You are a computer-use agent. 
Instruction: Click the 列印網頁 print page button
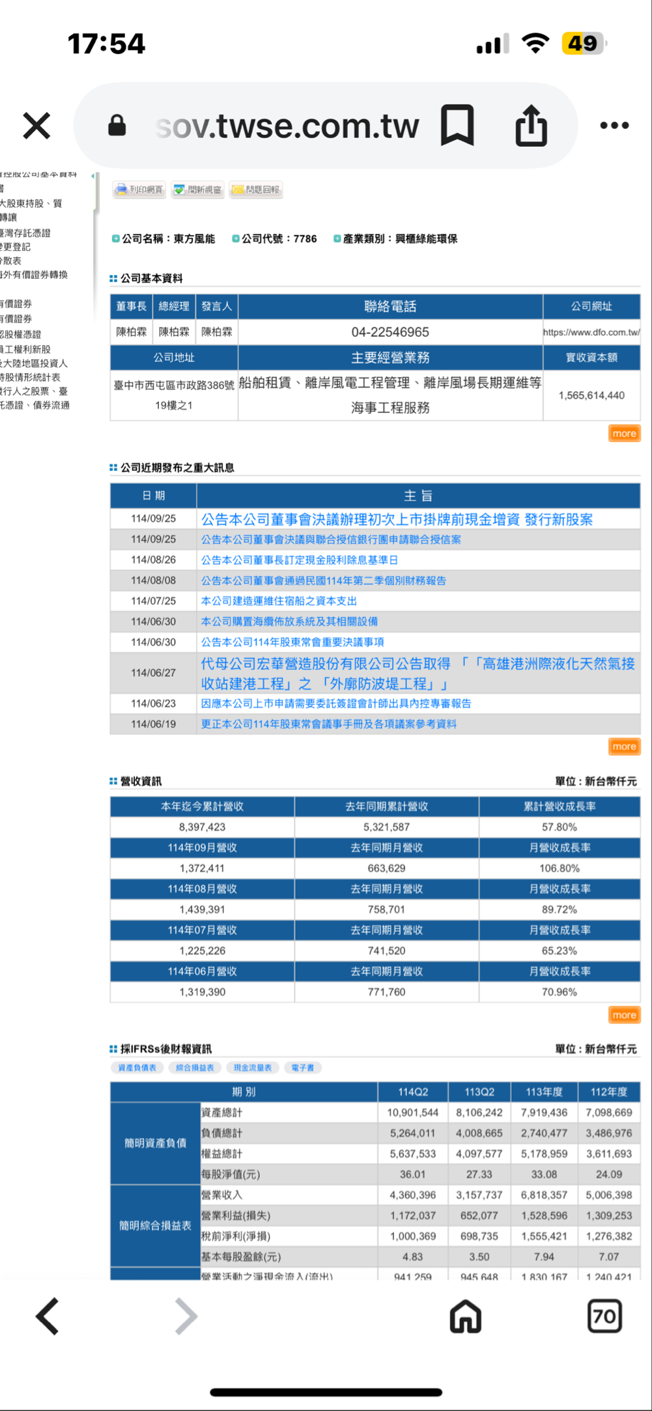tap(139, 190)
